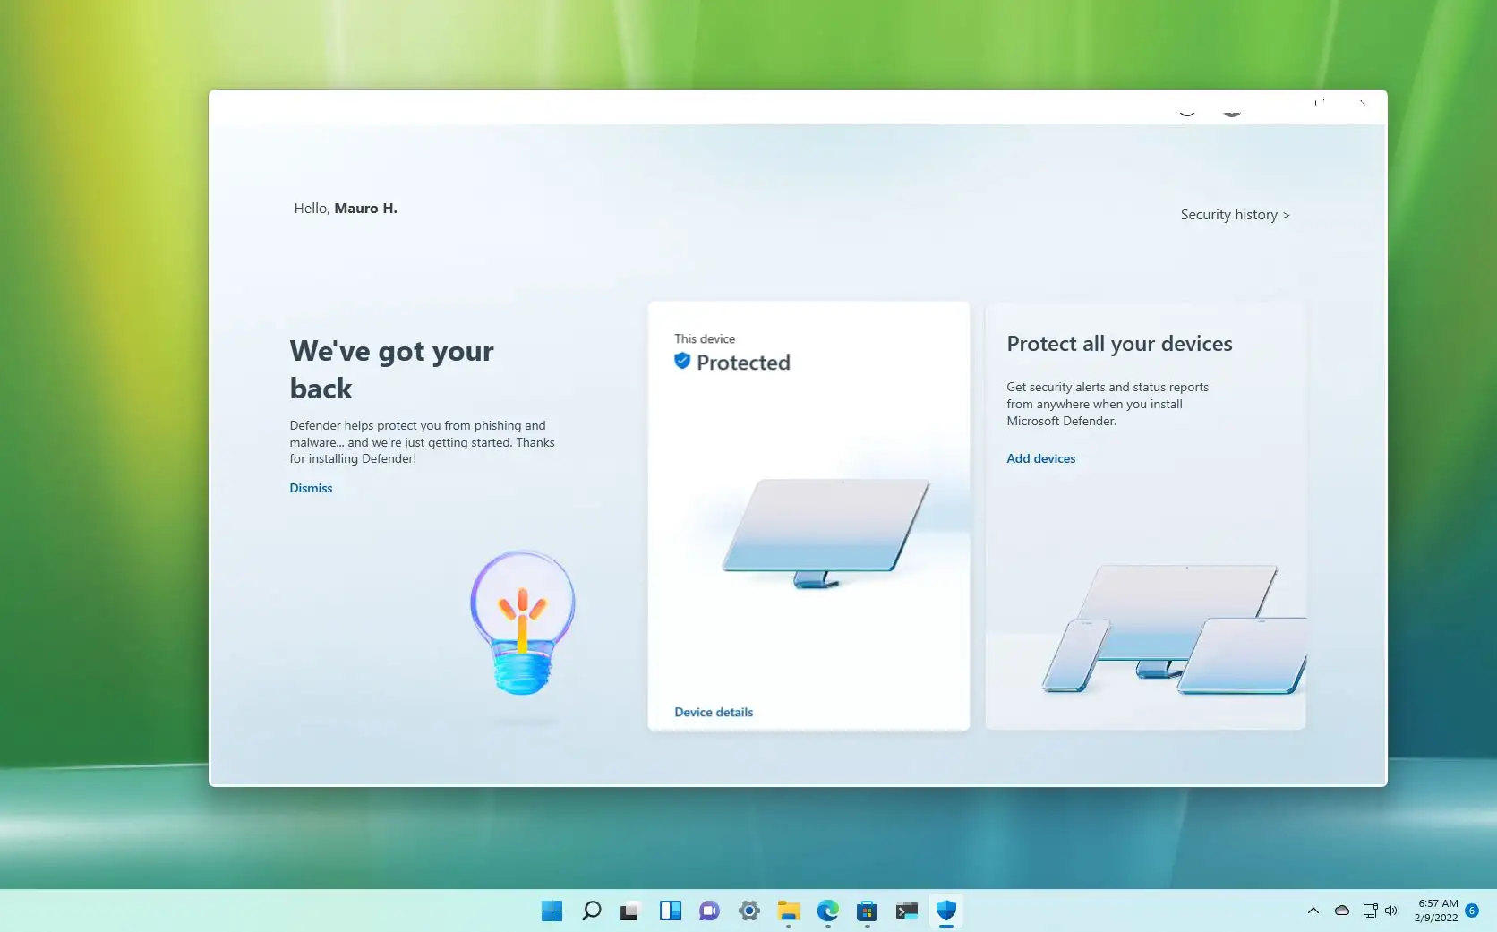Image resolution: width=1497 pixels, height=932 pixels.
Task: Click the profile avatar in Defender's title bar
Action: click(x=1233, y=109)
